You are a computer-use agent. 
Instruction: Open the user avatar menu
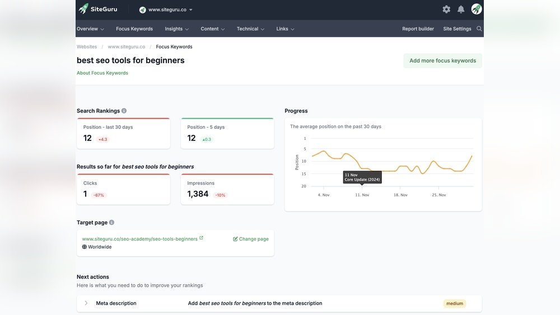point(477,9)
